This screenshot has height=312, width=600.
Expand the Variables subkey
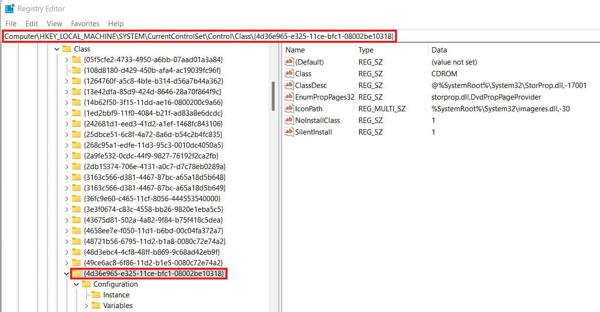point(86,306)
